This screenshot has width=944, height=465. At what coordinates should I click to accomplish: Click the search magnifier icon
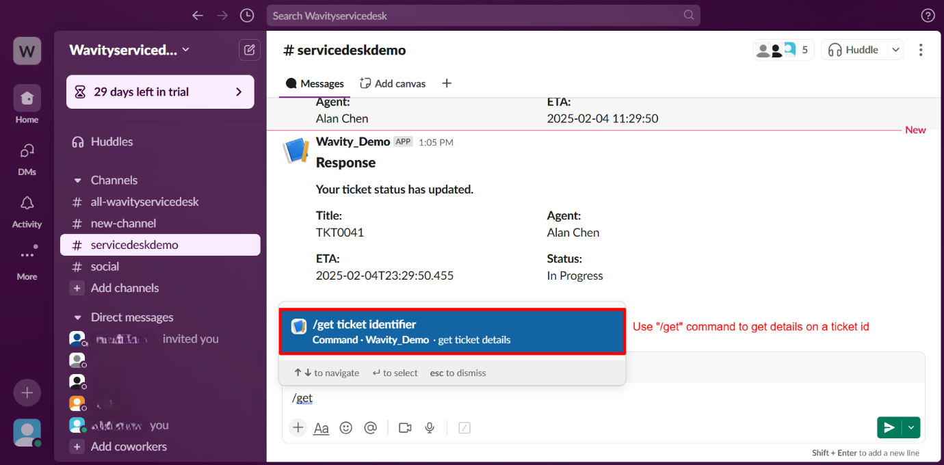689,15
